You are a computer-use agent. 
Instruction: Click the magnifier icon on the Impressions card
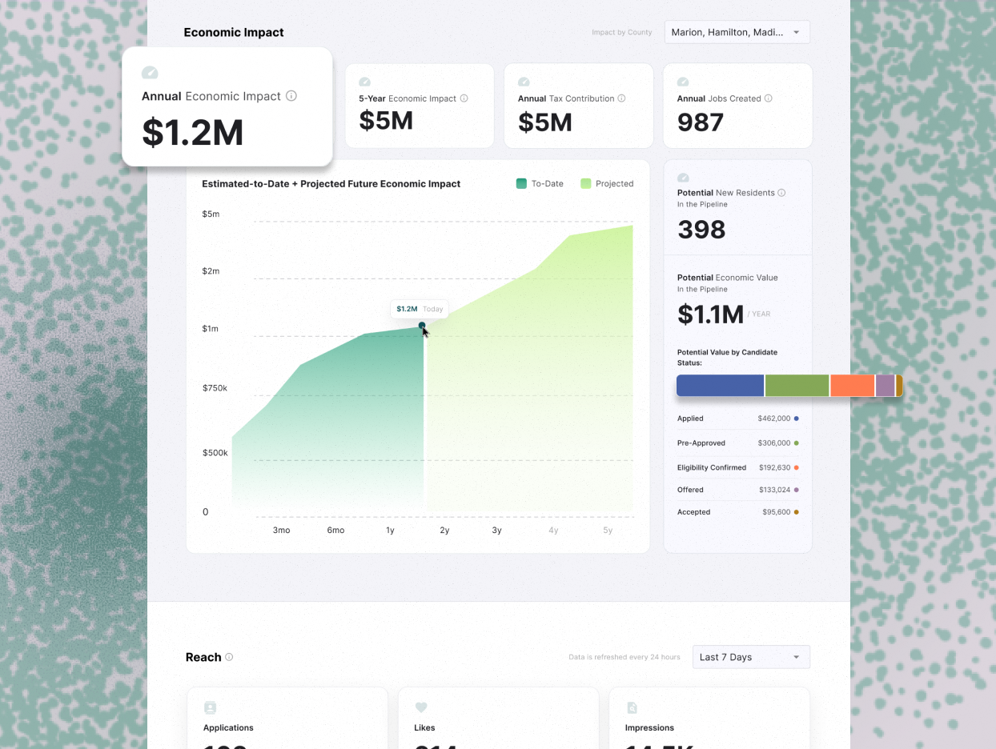click(632, 707)
